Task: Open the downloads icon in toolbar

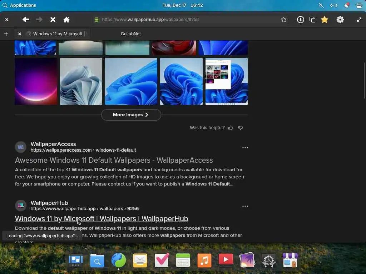Action: pos(300,20)
